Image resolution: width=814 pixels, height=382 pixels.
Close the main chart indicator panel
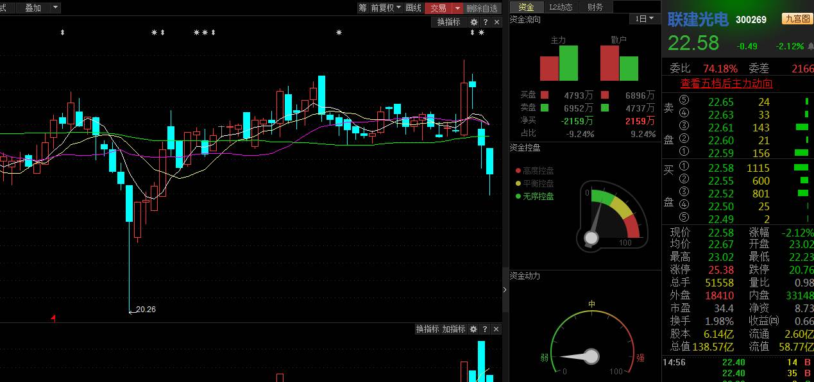coord(496,22)
